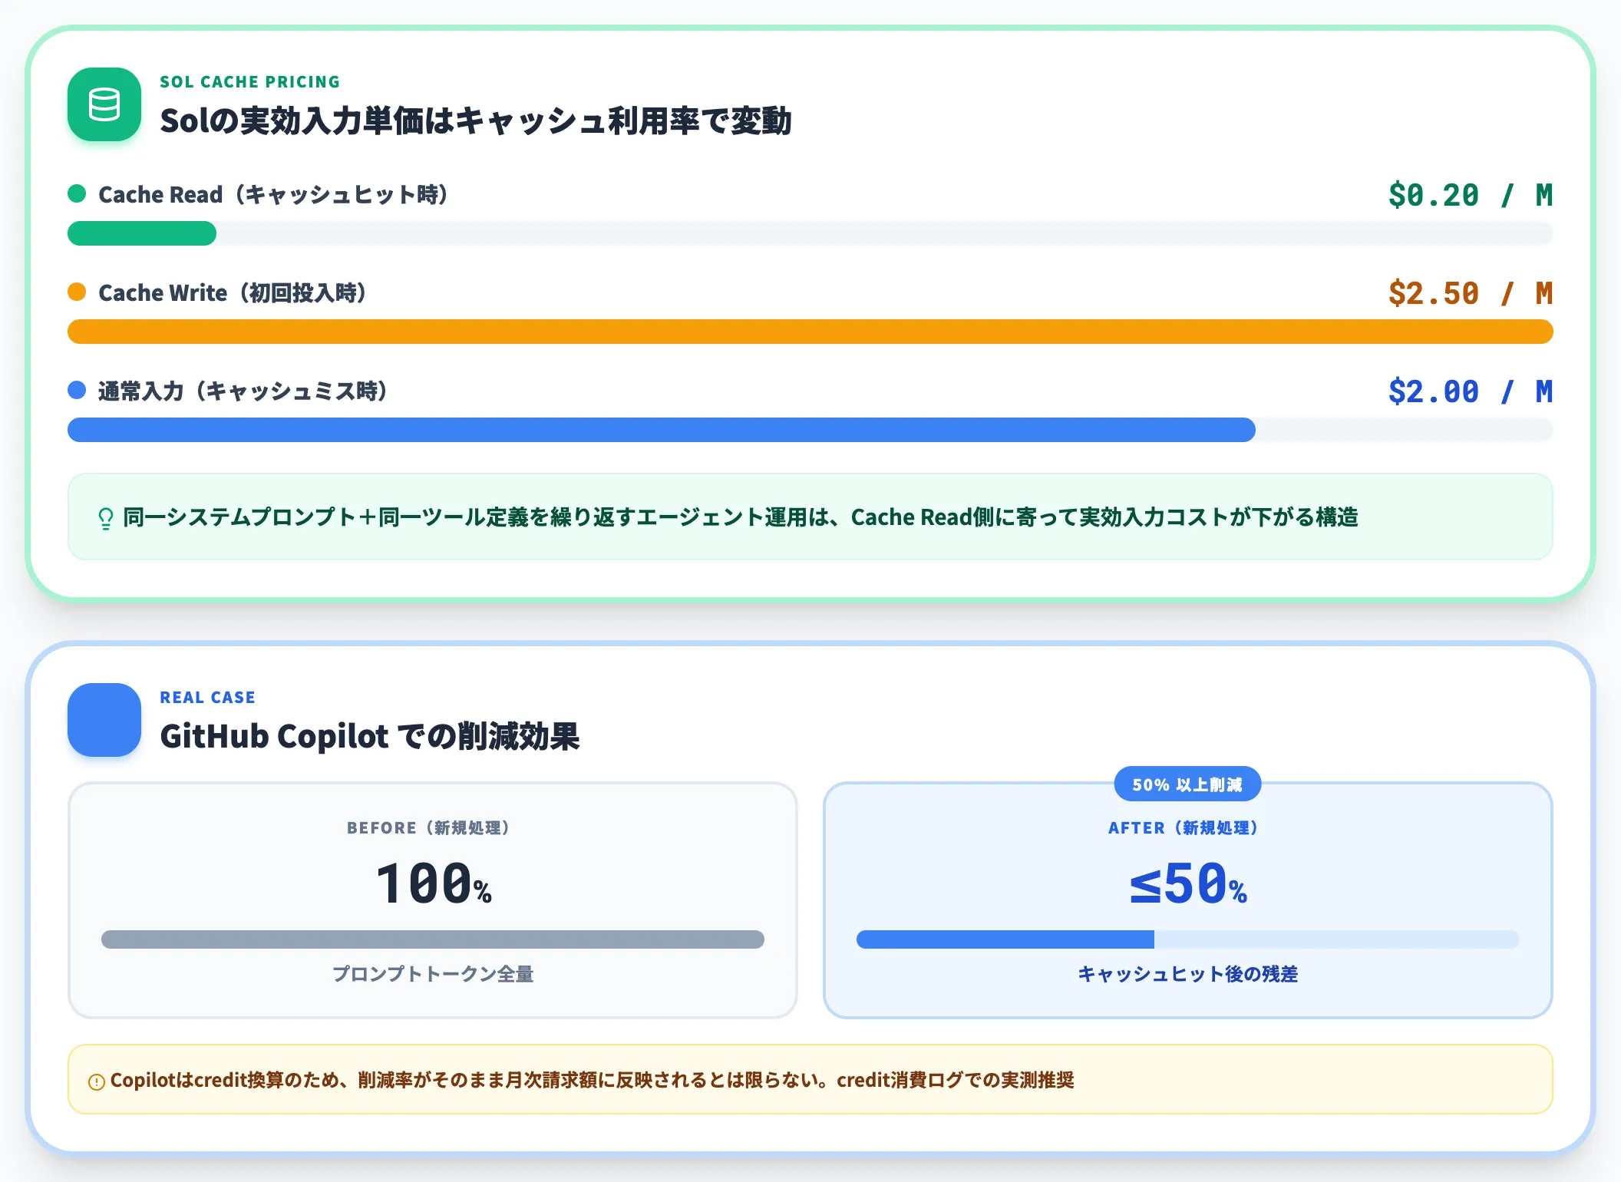The image size is (1621, 1182).
Task: Click the キャッシュヒット後の残差 caption
Action: point(1188,974)
